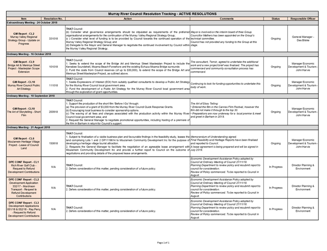Click 'Ordinary Meeting - 16 October 2018' section row
The height and width of the screenshot is (251, 327).
click(162, 54)
